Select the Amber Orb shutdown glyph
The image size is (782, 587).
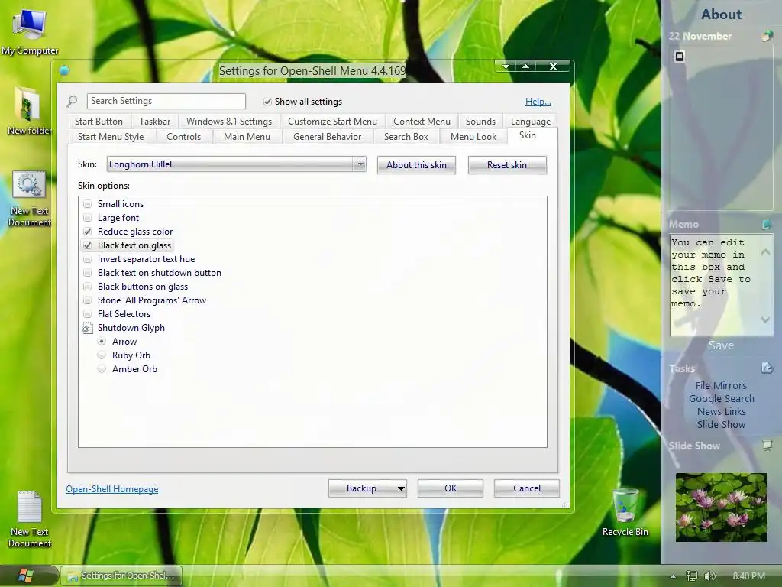pos(102,369)
